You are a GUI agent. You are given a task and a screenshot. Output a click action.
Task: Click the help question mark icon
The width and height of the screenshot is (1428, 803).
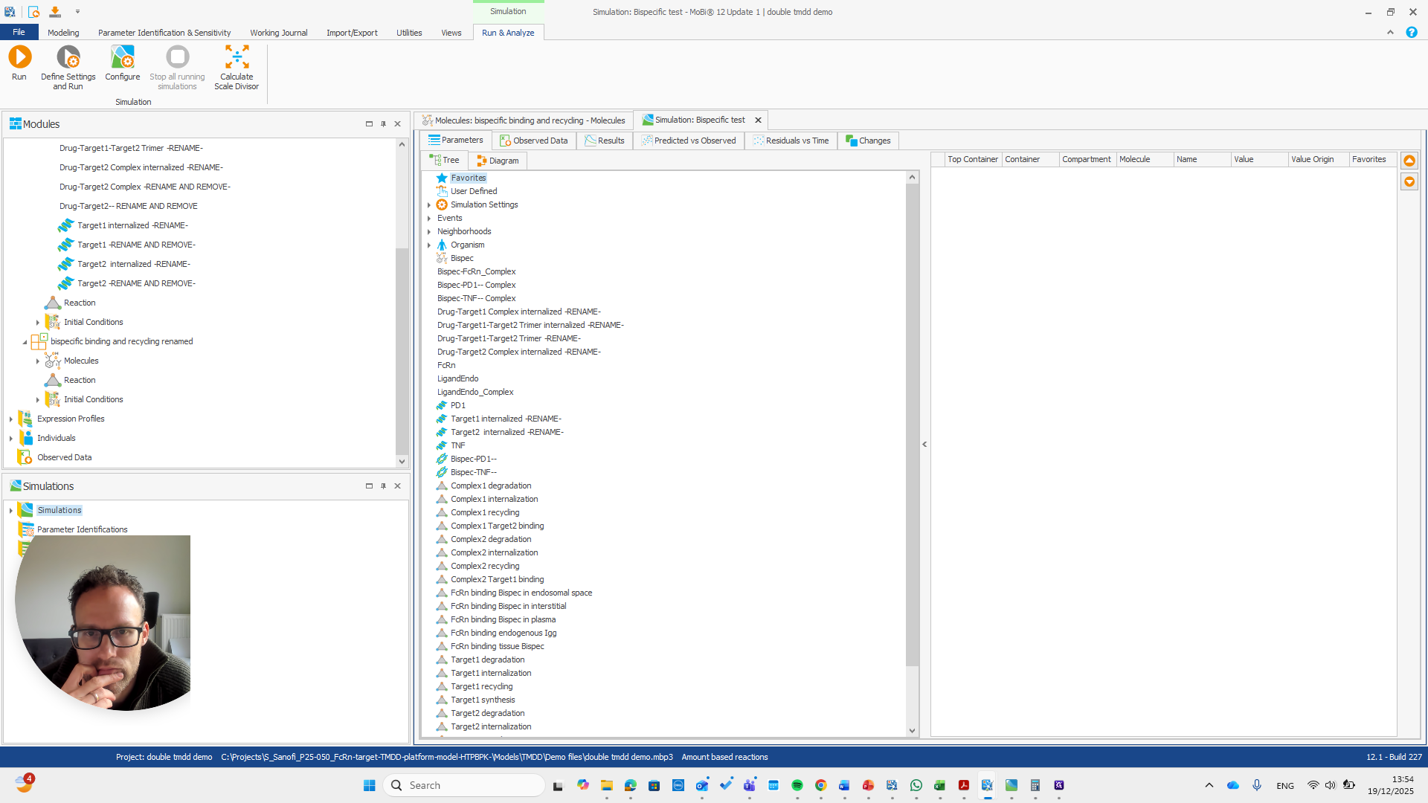1411,33
